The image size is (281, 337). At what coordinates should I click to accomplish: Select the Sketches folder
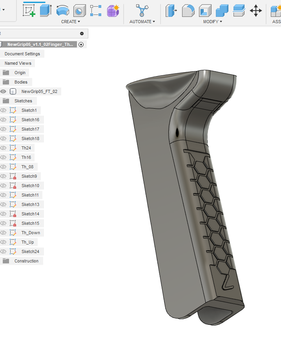[x=23, y=101]
